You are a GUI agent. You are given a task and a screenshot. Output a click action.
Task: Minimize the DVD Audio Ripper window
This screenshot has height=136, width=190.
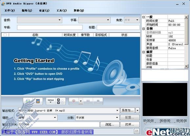coord(177,4)
